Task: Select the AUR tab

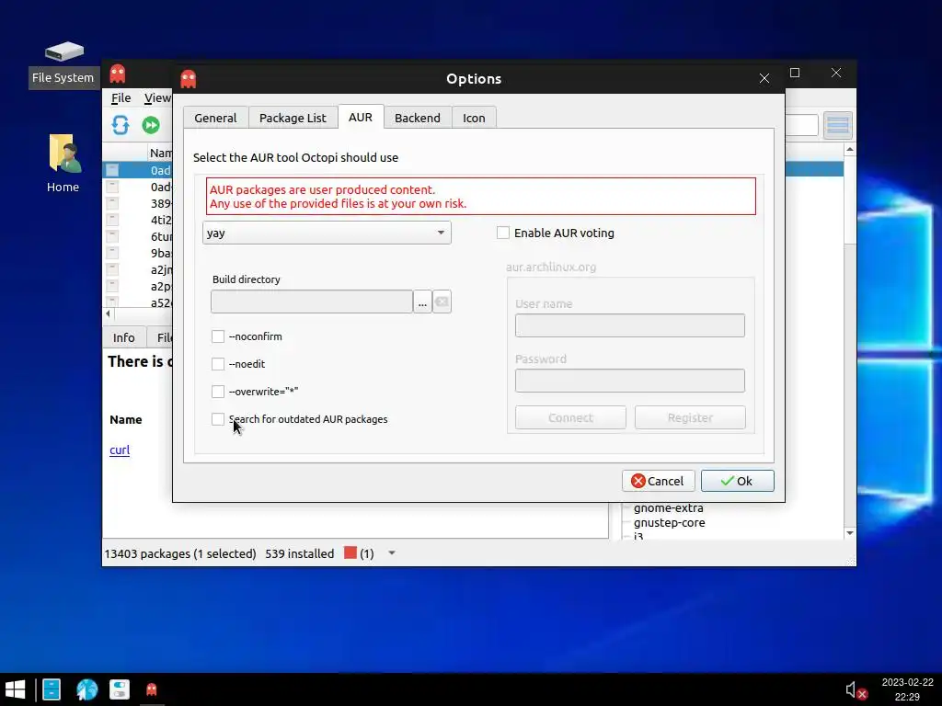Action: pyautogui.click(x=361, y=117)
